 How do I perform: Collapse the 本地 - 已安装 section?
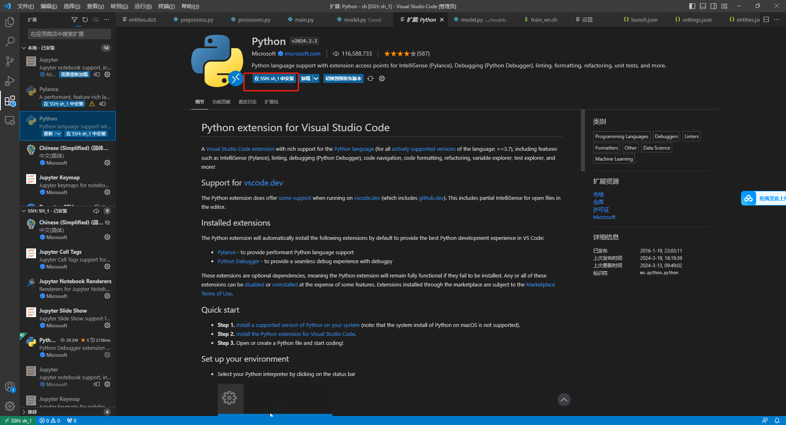tap(24, 48)
